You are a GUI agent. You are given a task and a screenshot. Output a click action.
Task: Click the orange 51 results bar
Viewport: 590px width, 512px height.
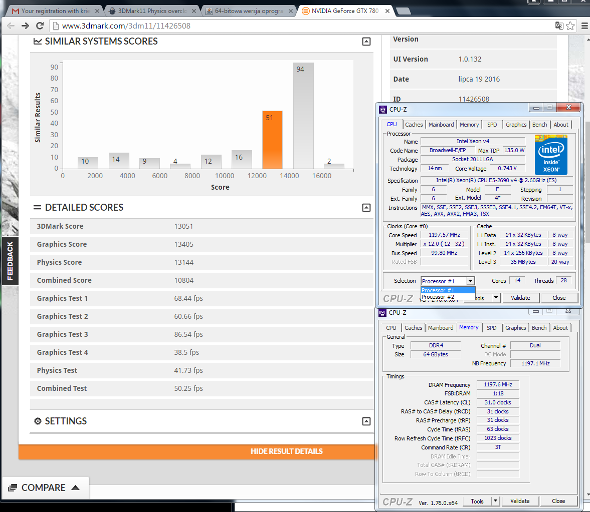(272, 139)
